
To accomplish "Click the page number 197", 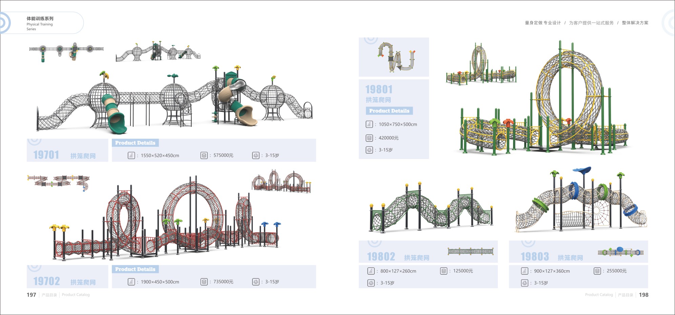I will 31,295.
